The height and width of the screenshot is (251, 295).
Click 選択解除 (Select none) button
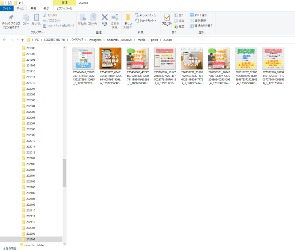tap(198, 20)
